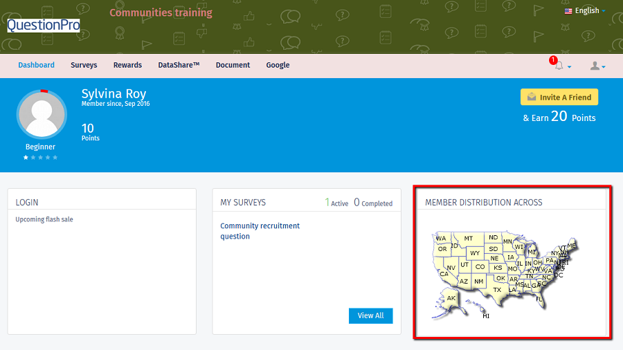Click the Earn 20 Points text
Screen dimensions: 623x350
coord(559,117)
